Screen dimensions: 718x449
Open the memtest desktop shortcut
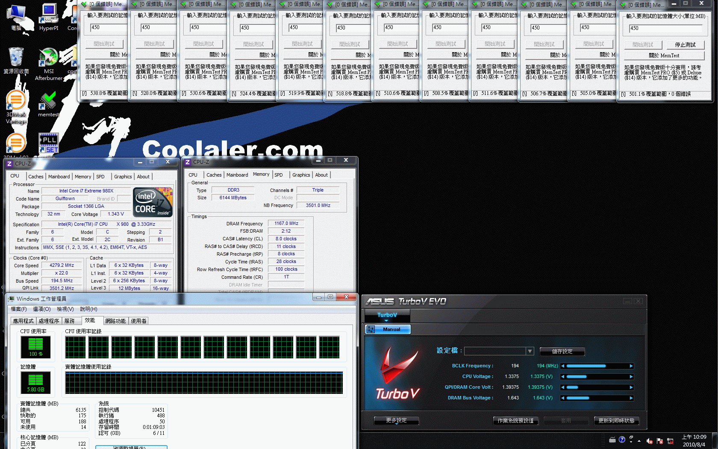click(x=49, y=104)
